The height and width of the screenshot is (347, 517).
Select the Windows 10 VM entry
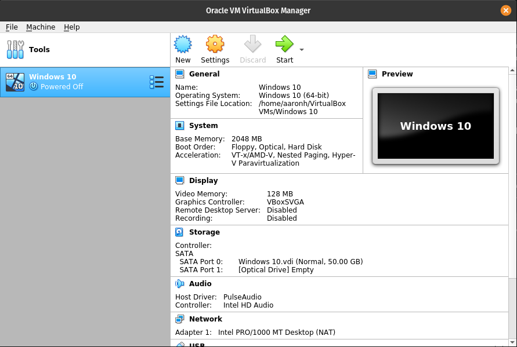coord(70,82)
